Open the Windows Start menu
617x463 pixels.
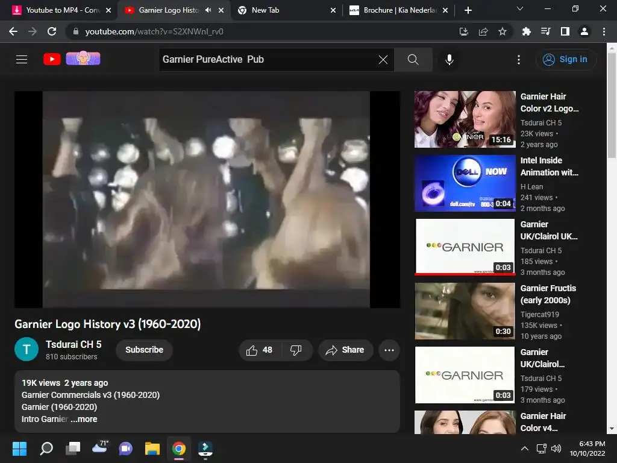coord(19,449)
